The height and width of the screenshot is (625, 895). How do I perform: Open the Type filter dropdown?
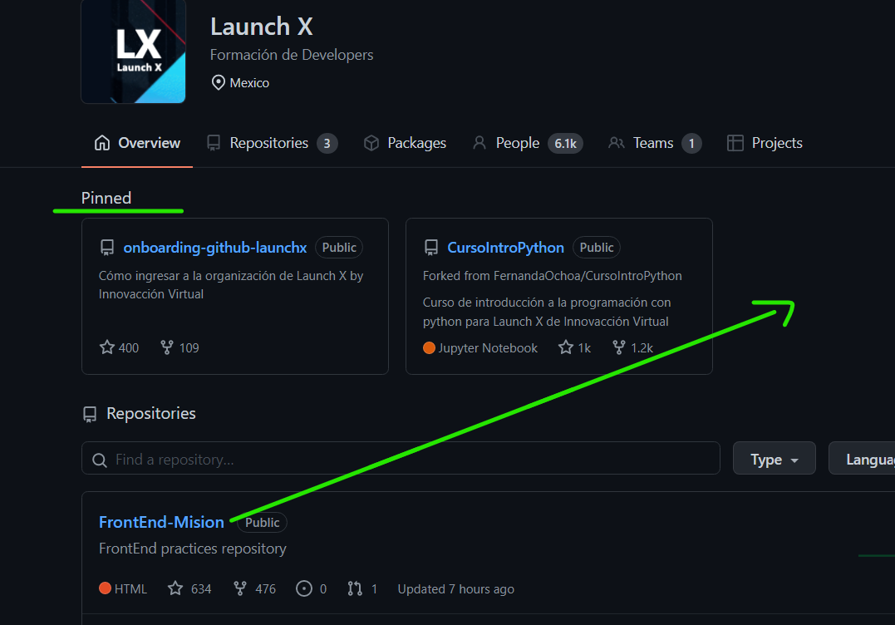(x=774, y=458)
